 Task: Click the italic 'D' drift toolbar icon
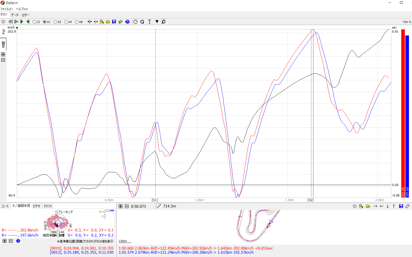point(164,22)
